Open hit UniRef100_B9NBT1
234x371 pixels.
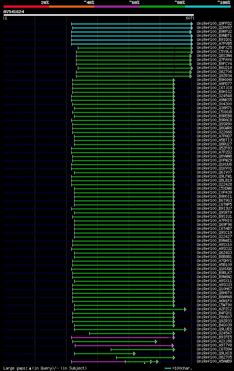214,35
